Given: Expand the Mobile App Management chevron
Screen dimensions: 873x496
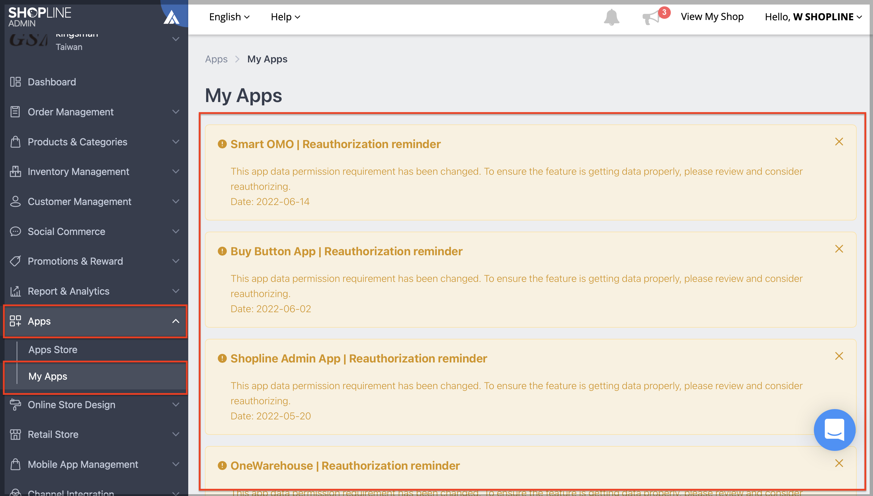Looking at the screenshot, I should point(176,464).
